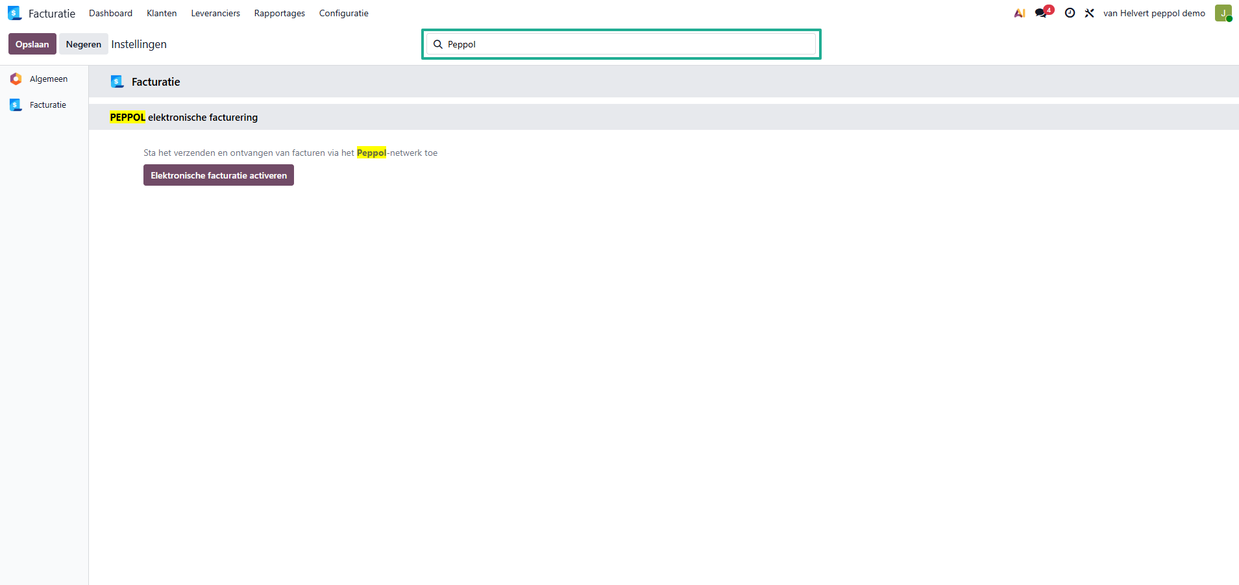Click the magnifier icon in search box
The image size is (1239, 585).
(438, 44)
